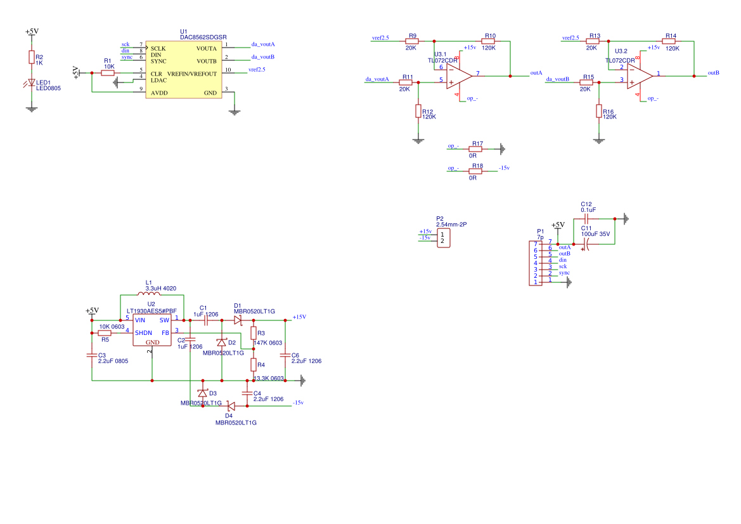Image resolution: width=741 pixels, height=524 pixels.
Task: Click resistor R2 1K above LED1
Action: pyautogui.click(x=31, y=58)
